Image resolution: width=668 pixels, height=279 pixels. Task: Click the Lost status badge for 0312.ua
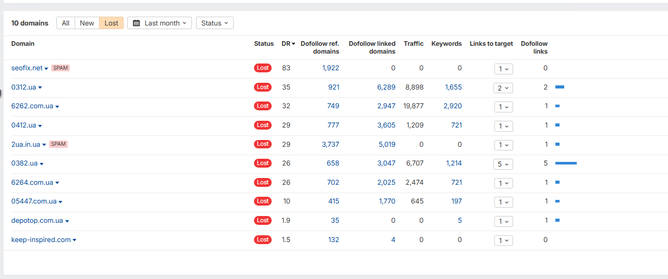(263, 87)
